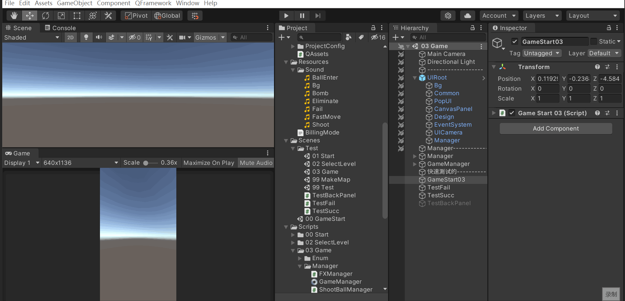This screenshot has width=625, height=301.
Task: Click Project search by label icon
Action: click(x=361, y=37)
